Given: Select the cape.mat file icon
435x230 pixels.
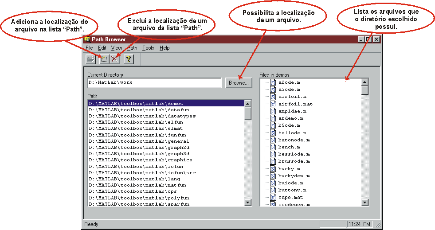Looking at the screenshot, I should click(x=273, y=197).
